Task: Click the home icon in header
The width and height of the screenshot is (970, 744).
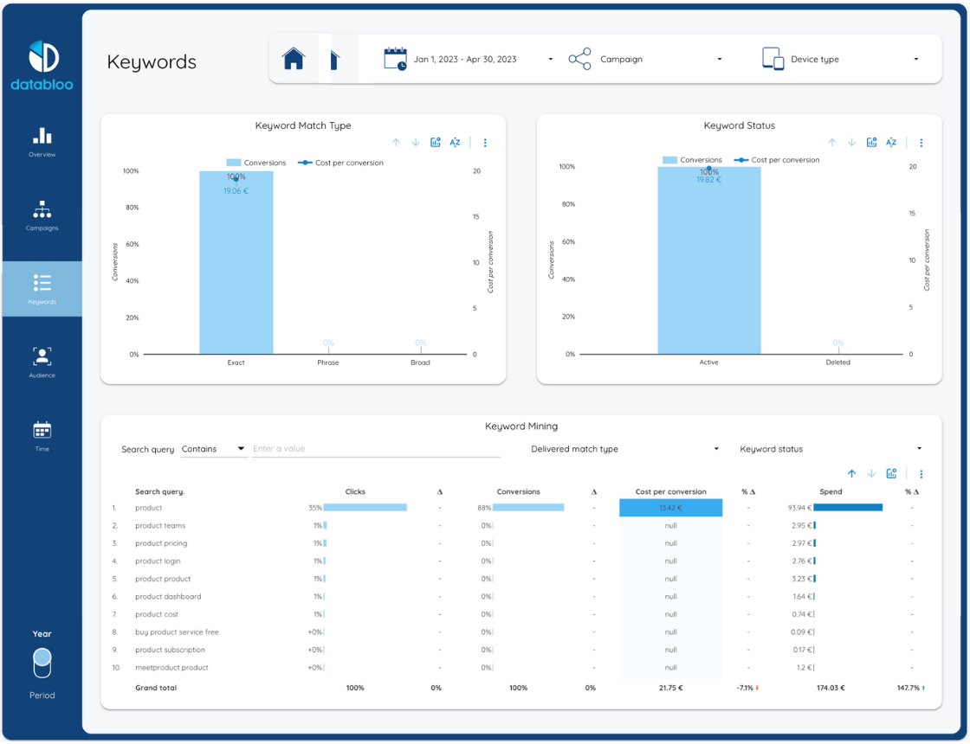Action: click(294, 59)
